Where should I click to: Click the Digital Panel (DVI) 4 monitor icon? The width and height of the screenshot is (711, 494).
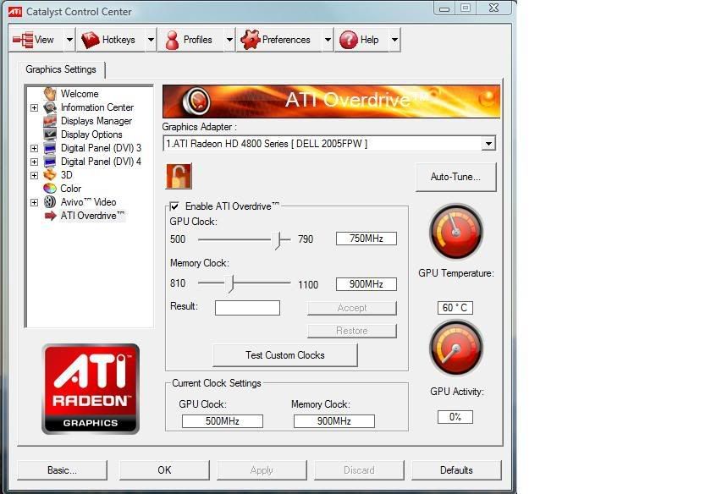[50, 162]
